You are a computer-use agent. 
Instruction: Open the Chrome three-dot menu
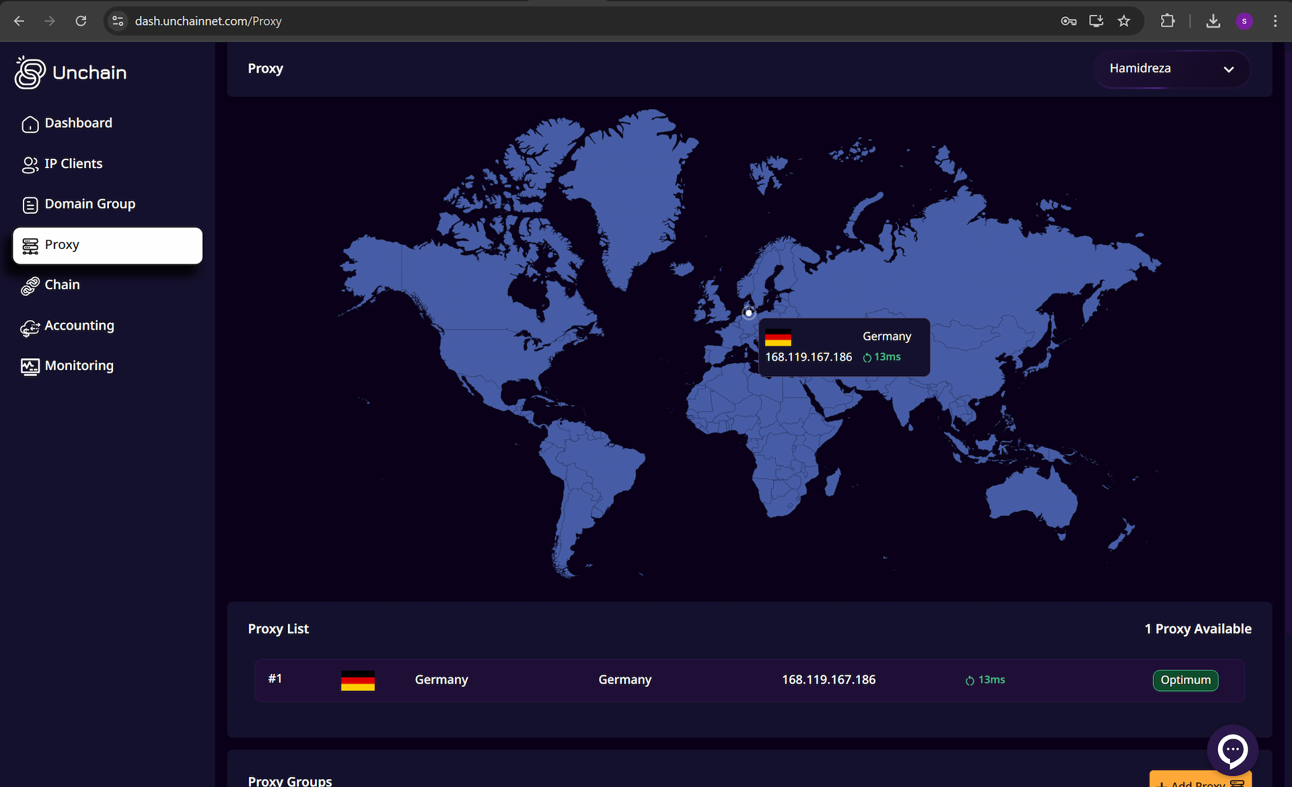(x=1275, y=21)
